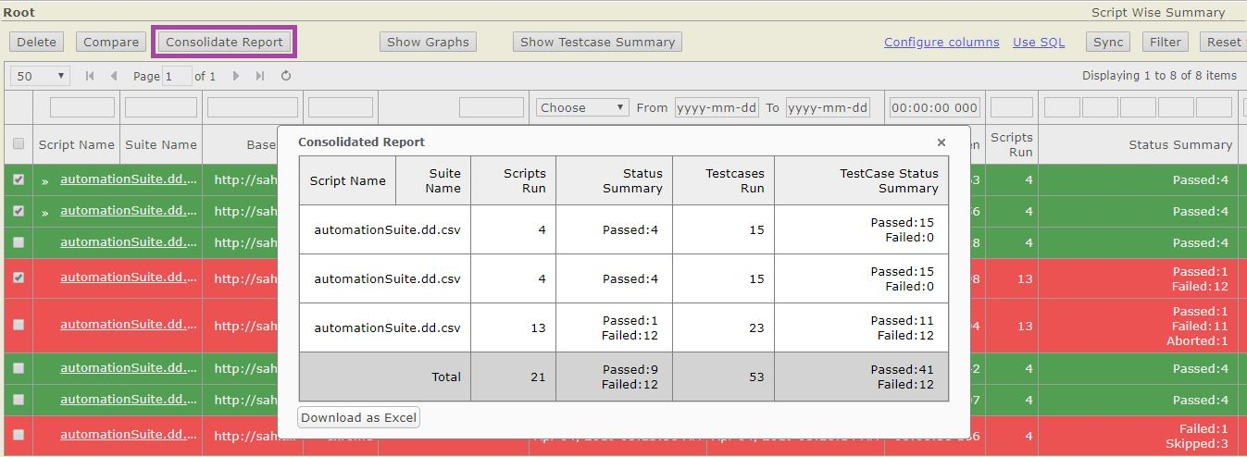The height and width of the screenshot is (457, 1247).
Task: Click the Use SQL link
Action: (x=1039, y=42)
